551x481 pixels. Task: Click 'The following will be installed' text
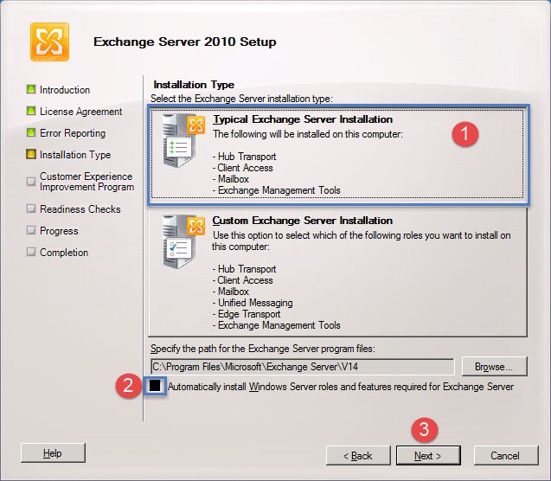click(308, 134)
